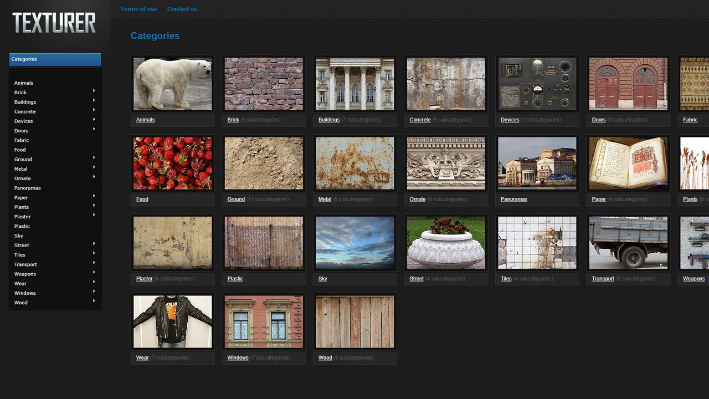Open Fabric in the sidebar menu
Viewport: 709px width, 399px height.
click(22, 140)
